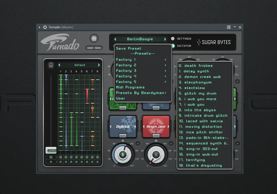Load preset 8. into the abyss
This screenshot has width=277, height=194.
(205, 110)
